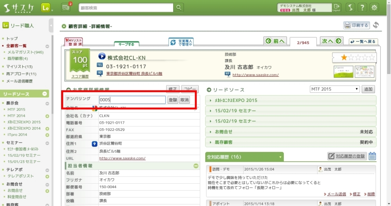Click the blue play icon beside company name
Screen dimensions: 391x206
[102, 57]
